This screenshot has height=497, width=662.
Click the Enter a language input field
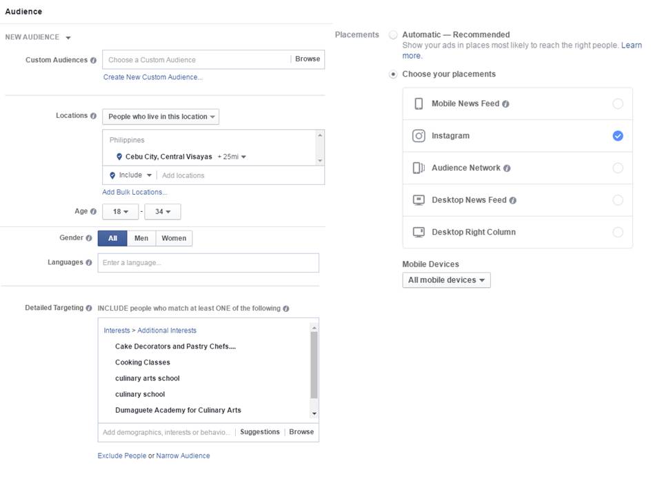pyautogui.click(x=208, y=263)
